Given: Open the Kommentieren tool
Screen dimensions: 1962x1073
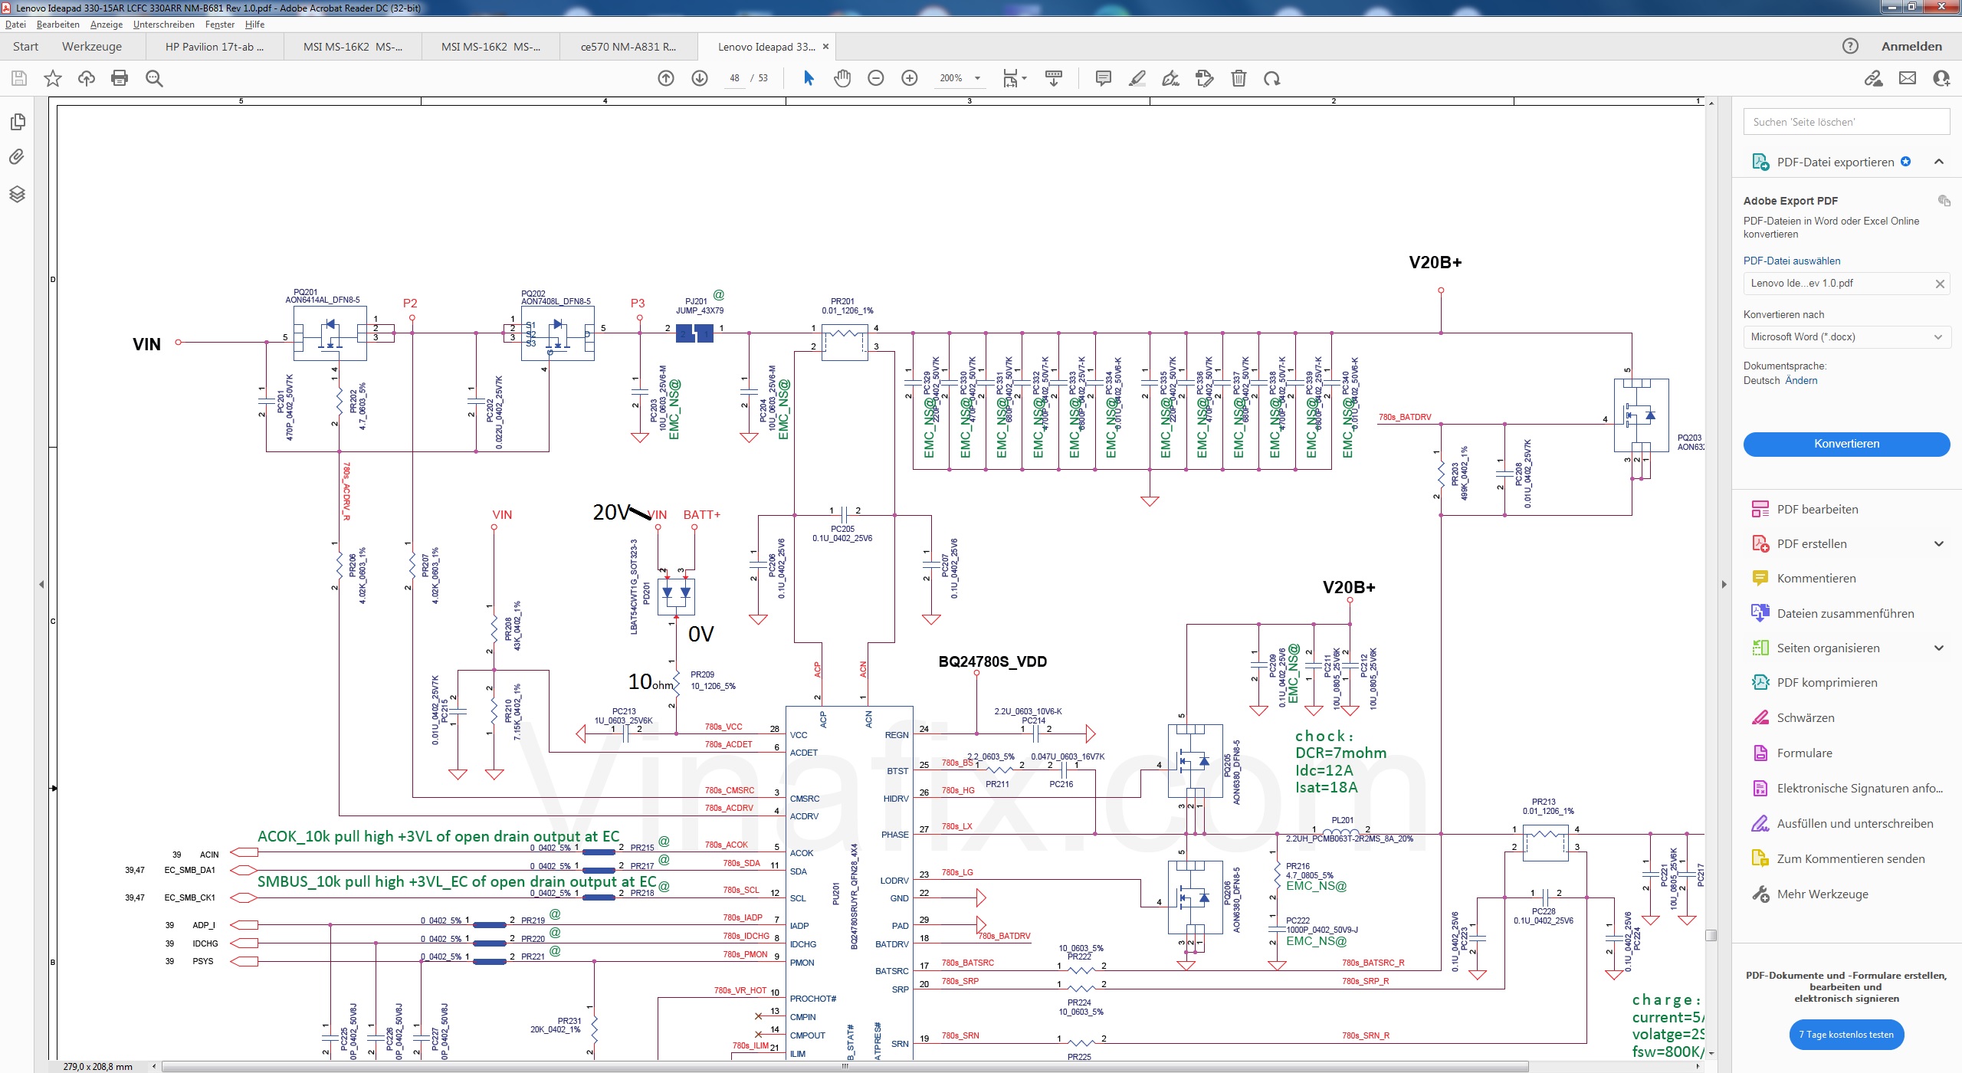Looking at the screenshot, I should click(1816, 579).
